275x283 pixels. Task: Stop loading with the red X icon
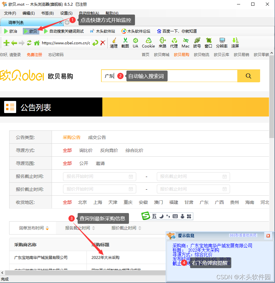[103, 43]
